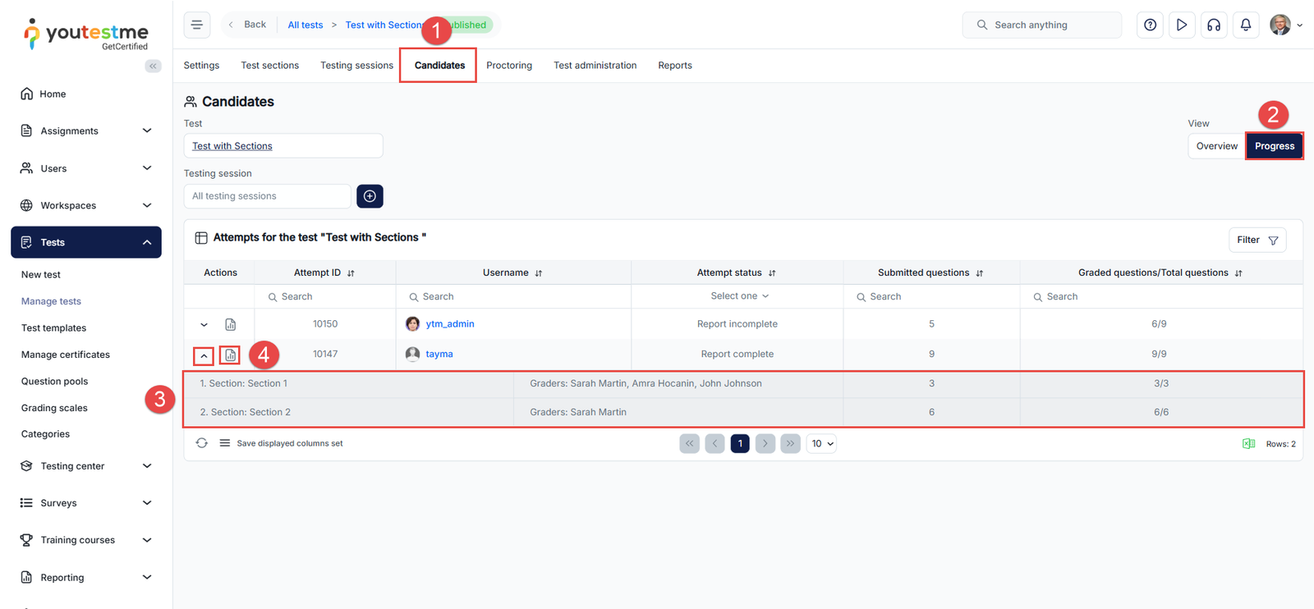This screenshot has height=609, width=1314.
Task: Click the refresh table icon
Action: coord(201,443)
